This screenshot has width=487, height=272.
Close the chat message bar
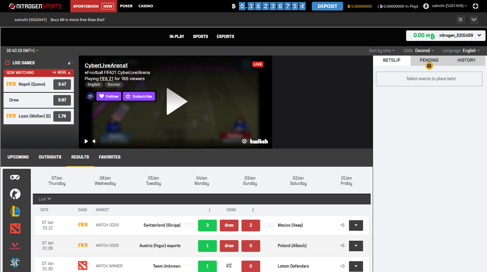pos(461,20)
